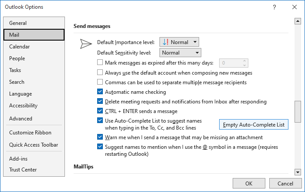Image resolution: width=305 pixels, height=192 pixels.
Task: Click the Empty Auto-Complete List button
Action: [254, 125]
